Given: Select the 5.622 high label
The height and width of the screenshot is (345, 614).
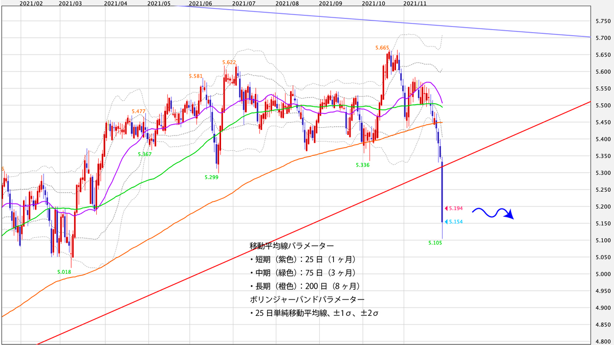Looking at the screenshot, I should coord(229,62).
